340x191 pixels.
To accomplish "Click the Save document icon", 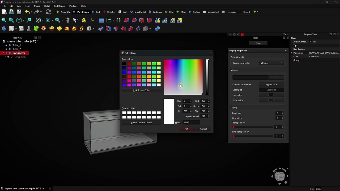I will (x=19, y=12).
